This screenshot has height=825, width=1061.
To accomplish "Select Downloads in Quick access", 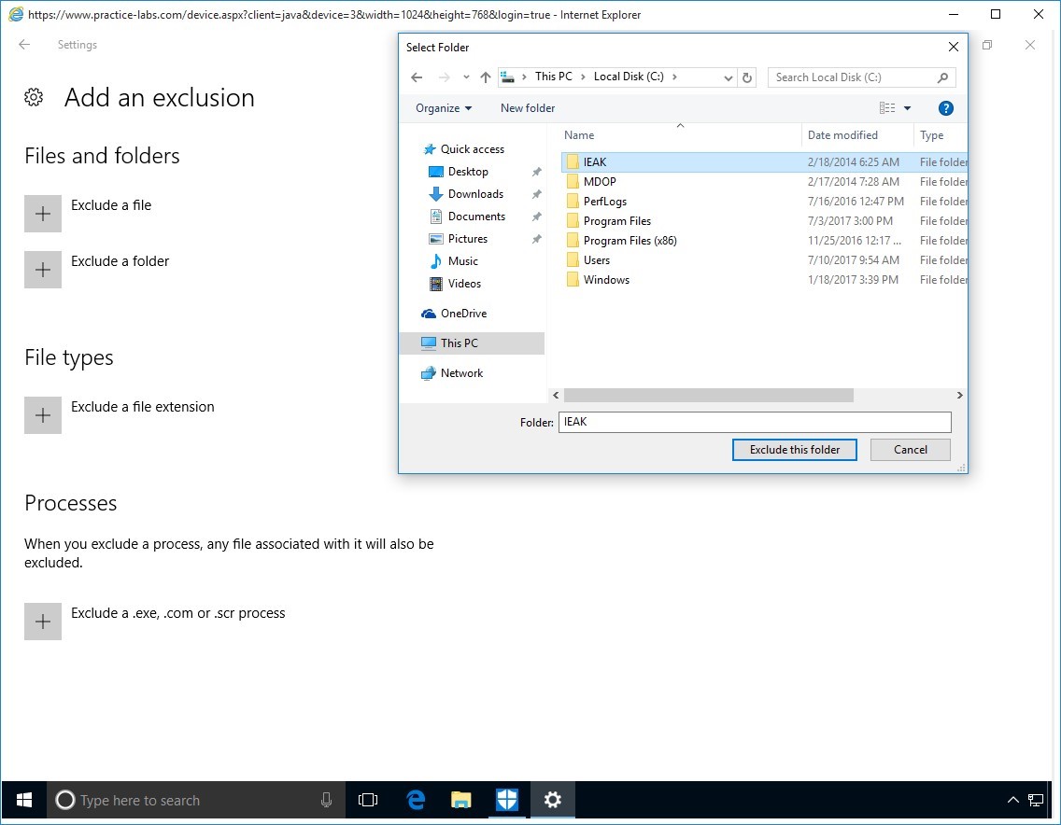I will pyautogui.click(x=475, y=194).
